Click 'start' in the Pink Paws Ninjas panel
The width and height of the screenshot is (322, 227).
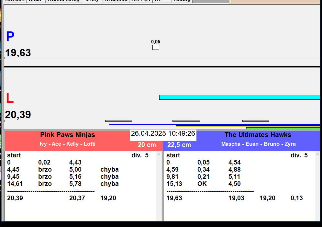[x=14, y=155]
